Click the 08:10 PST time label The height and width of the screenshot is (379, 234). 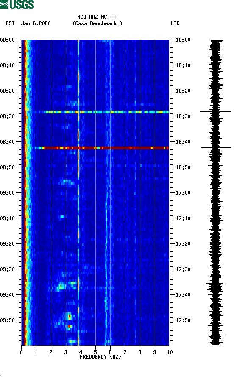pyautogui.click(x=7, y=65)
